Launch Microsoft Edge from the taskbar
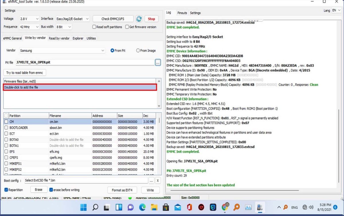This screenshot has width=344, height=216. point(142,207)
